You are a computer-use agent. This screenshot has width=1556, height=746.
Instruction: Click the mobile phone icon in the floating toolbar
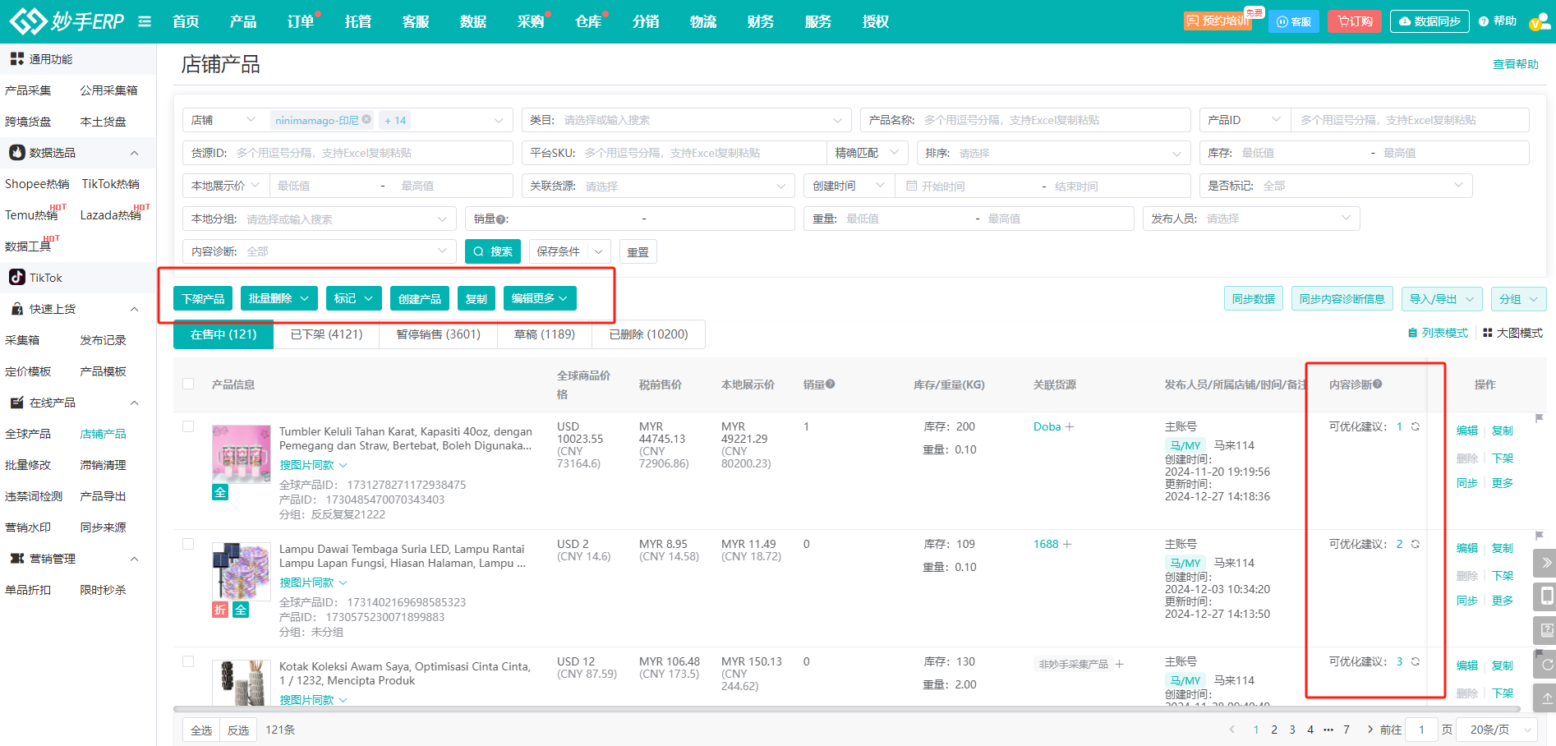click(x=1546, y=596)
